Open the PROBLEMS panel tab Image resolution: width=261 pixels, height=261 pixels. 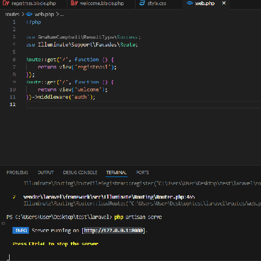[17, 172]
